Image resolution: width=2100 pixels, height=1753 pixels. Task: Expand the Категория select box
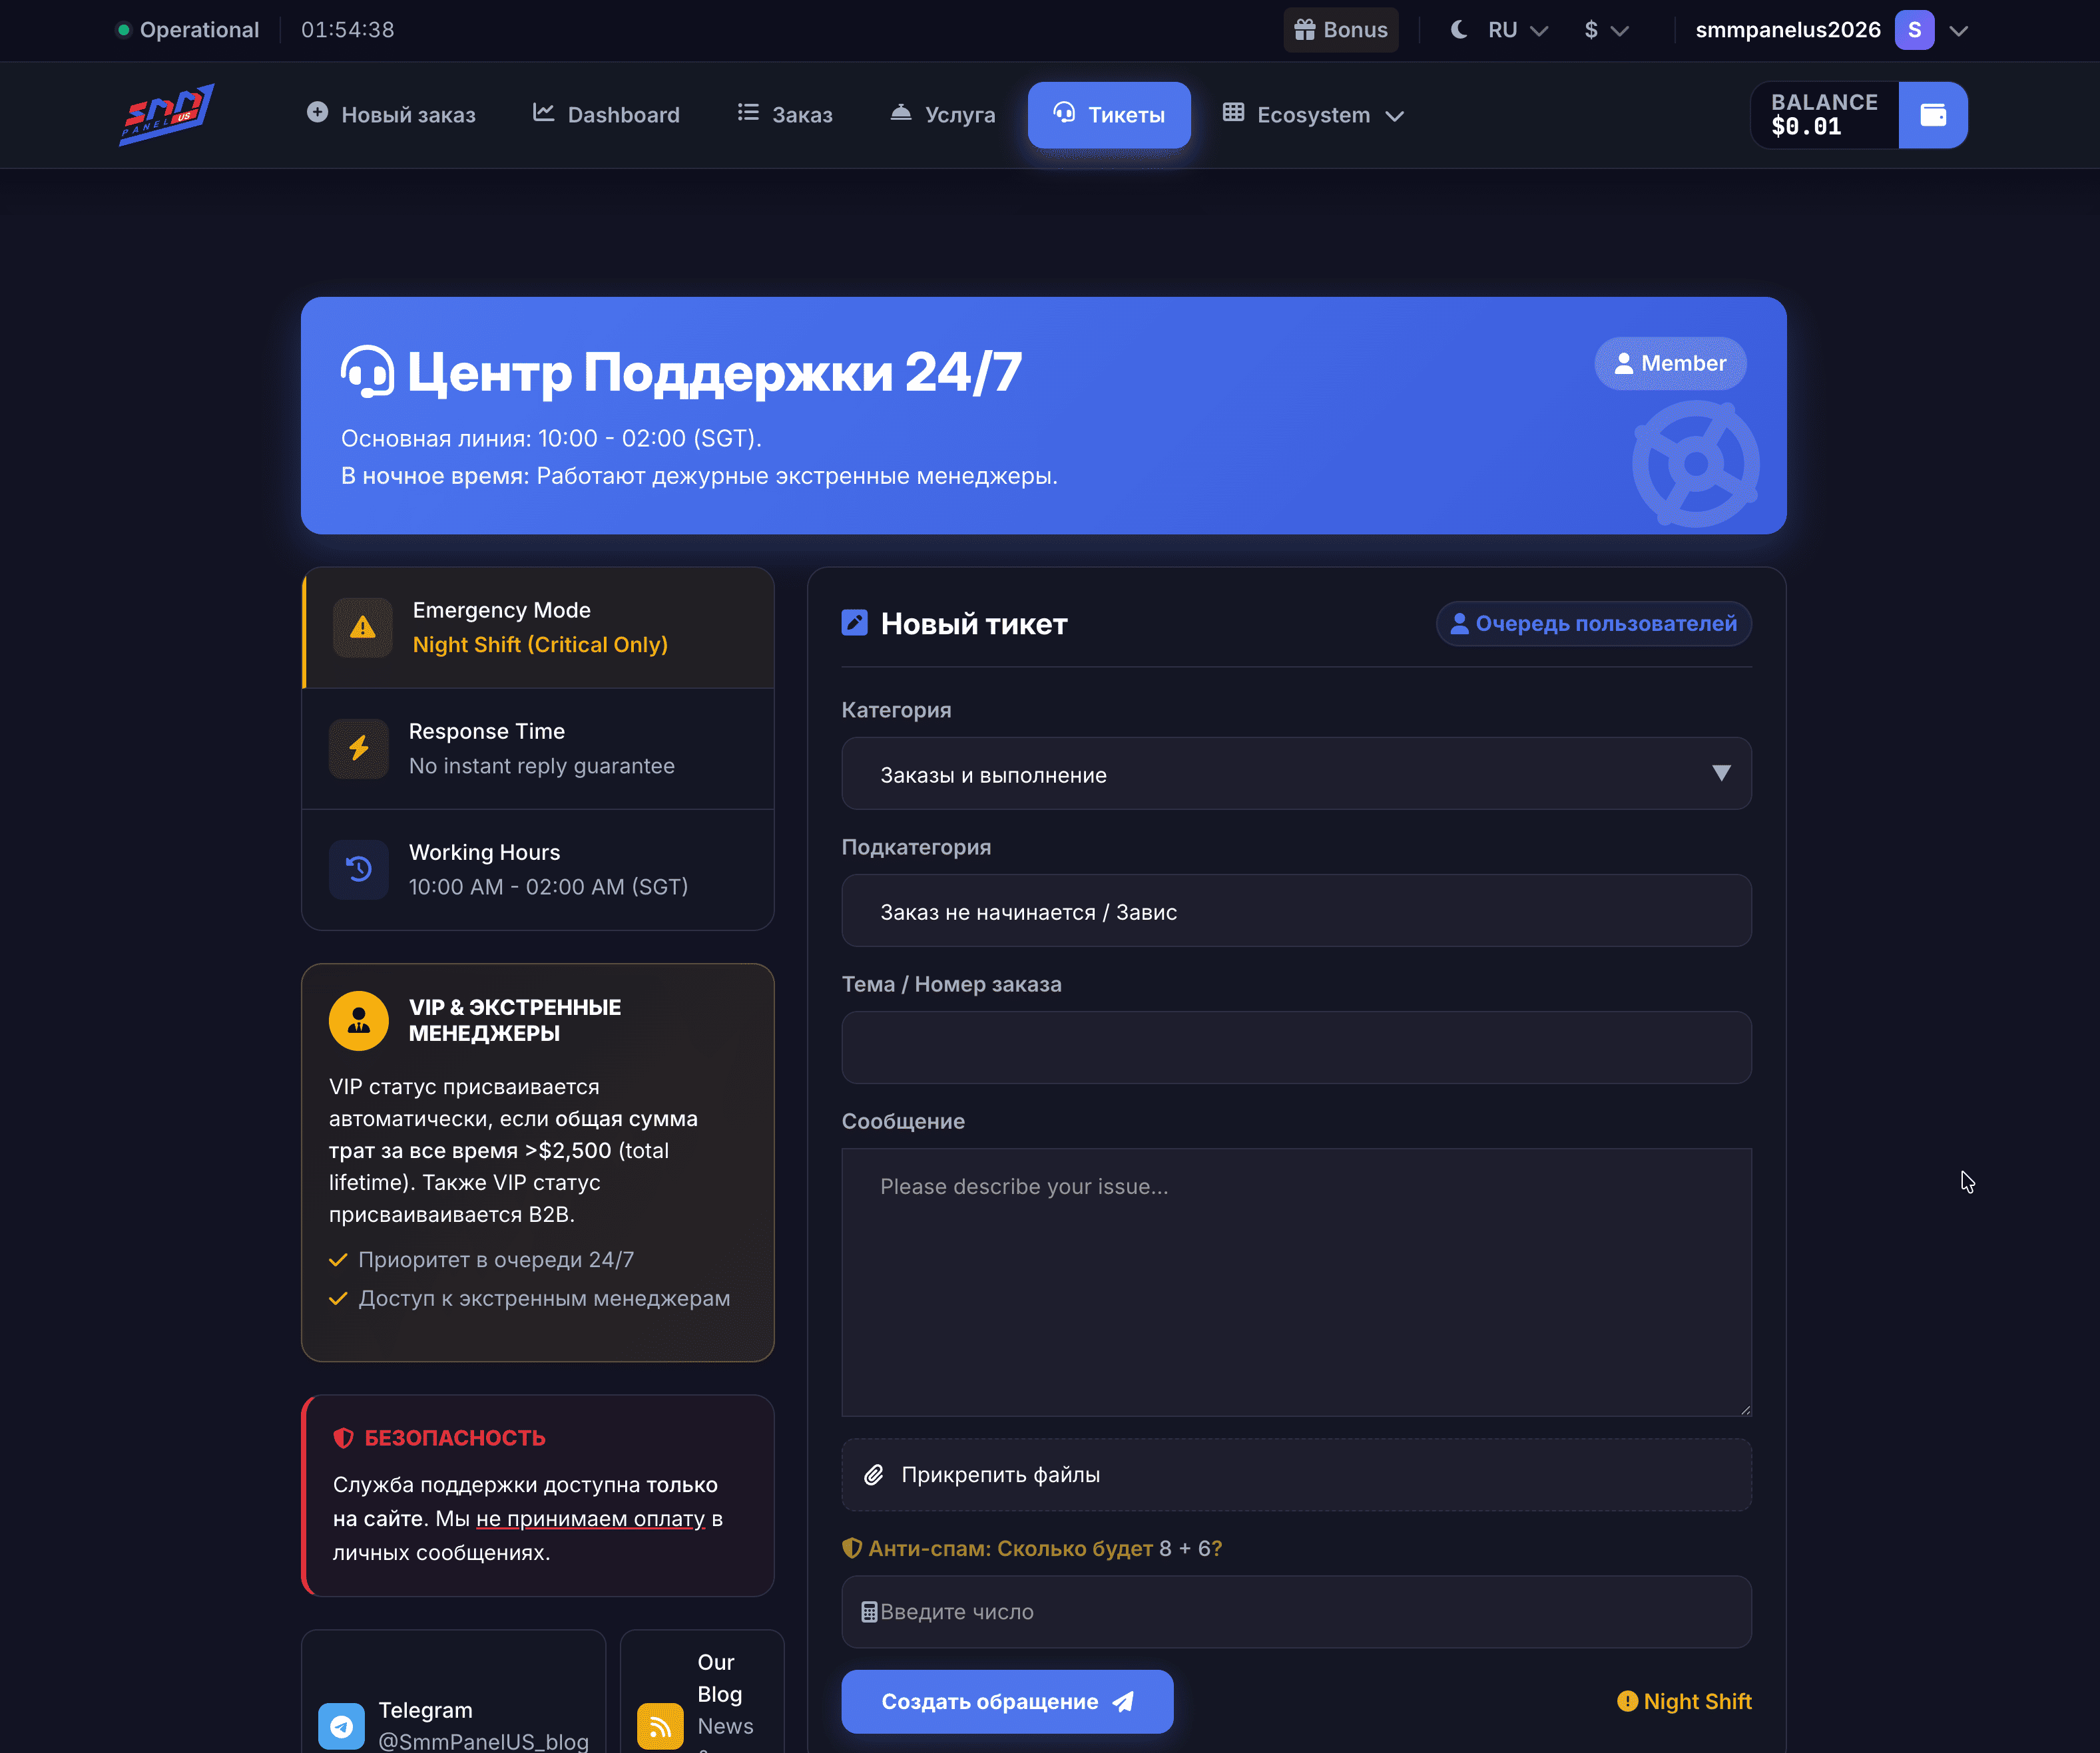coord(1295,775)
